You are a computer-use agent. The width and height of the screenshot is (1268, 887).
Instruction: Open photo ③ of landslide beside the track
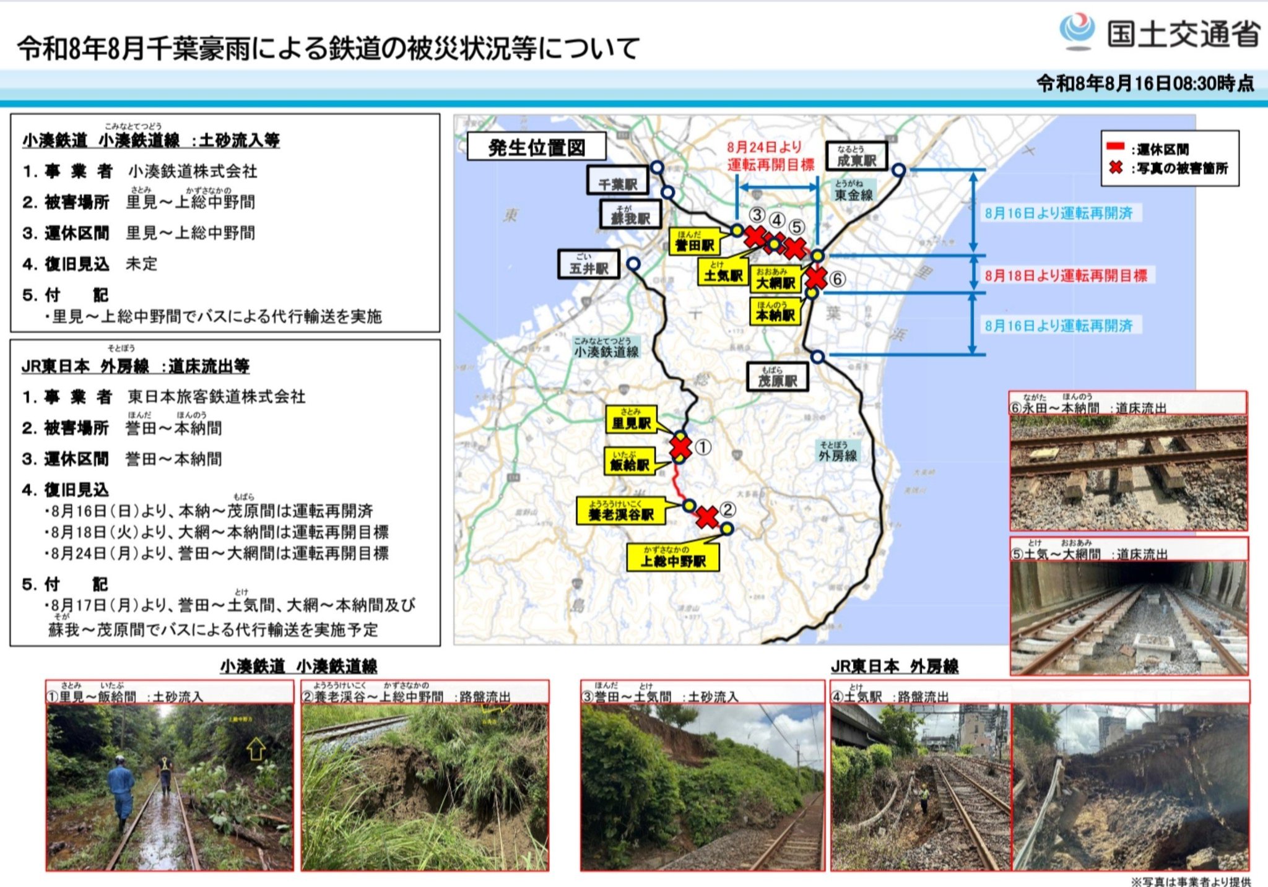[x=703, y=787]
